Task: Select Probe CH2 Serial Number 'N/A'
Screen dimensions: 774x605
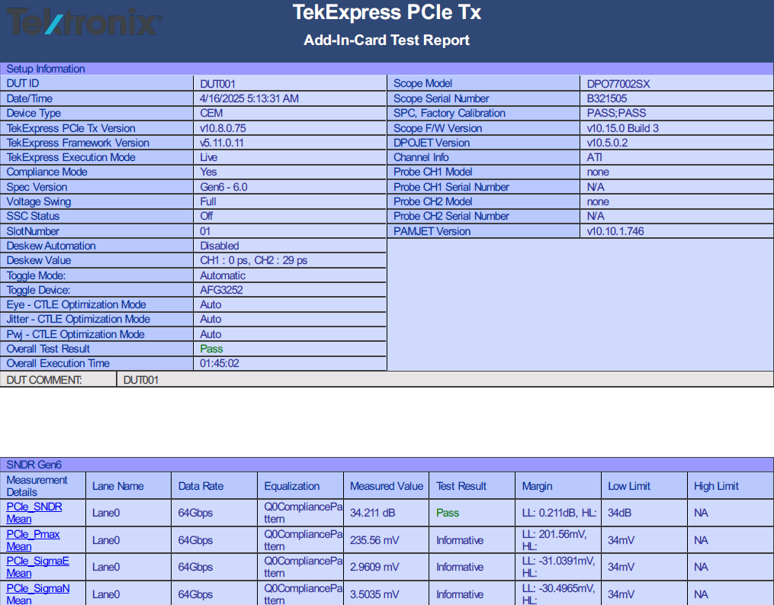Action: click(596, 217)
